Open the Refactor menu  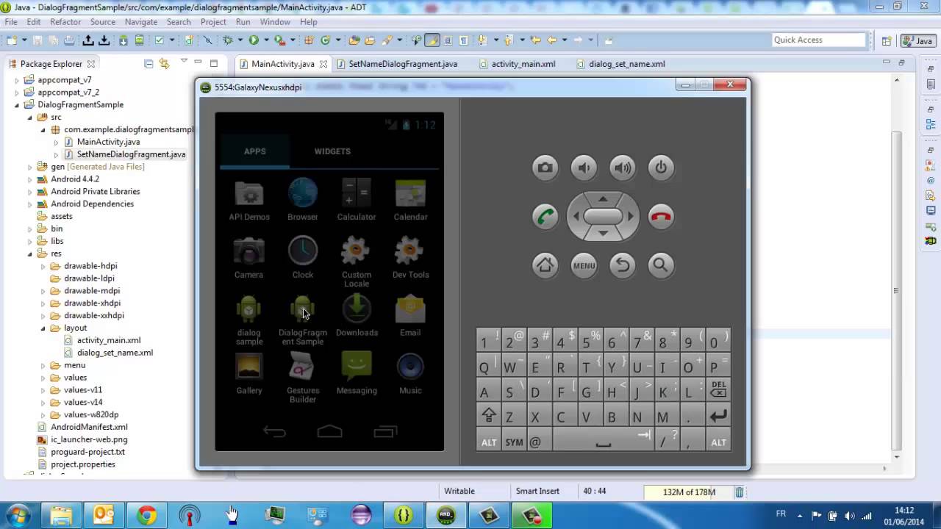click(65, 22)
